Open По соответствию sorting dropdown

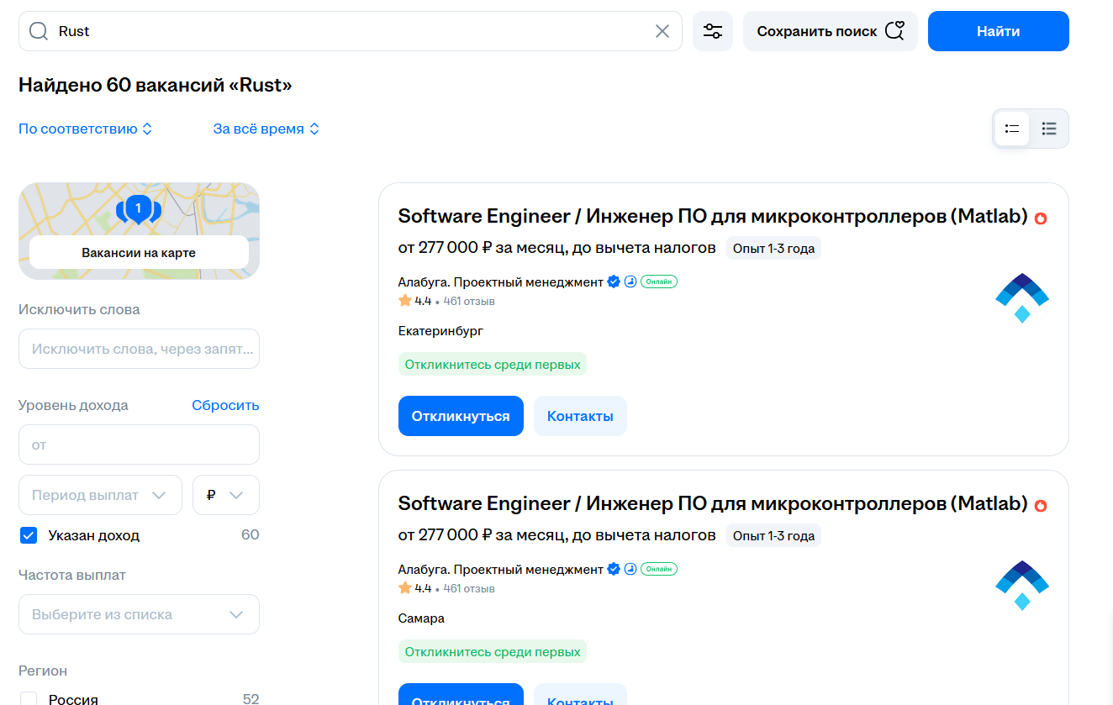85,129
